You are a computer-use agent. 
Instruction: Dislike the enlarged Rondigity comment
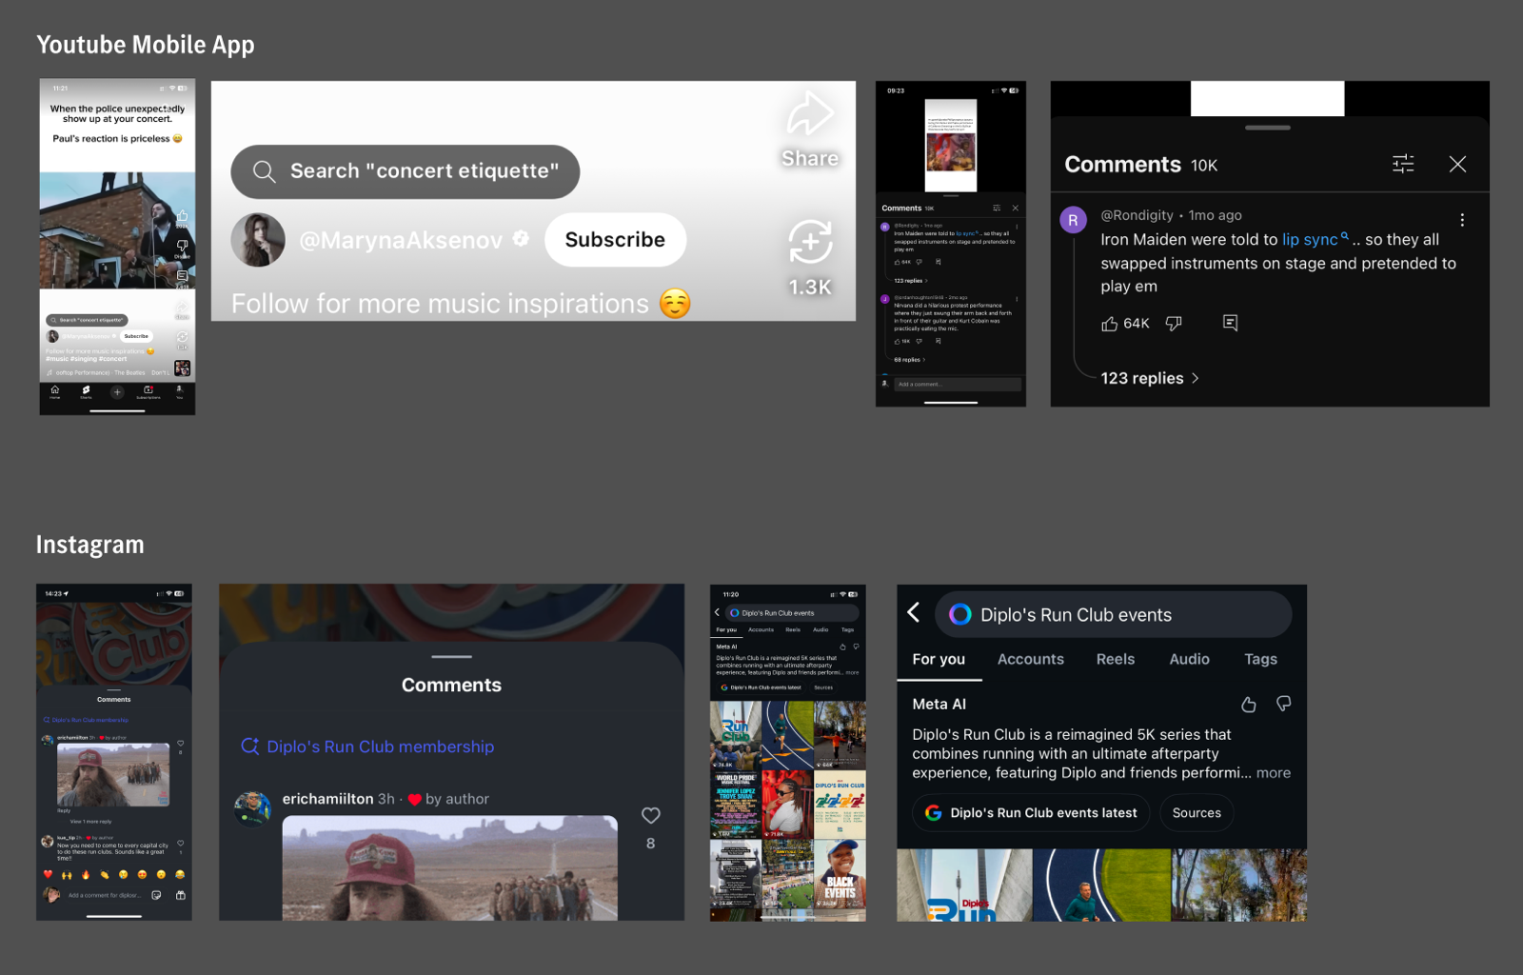[1174, 324]
